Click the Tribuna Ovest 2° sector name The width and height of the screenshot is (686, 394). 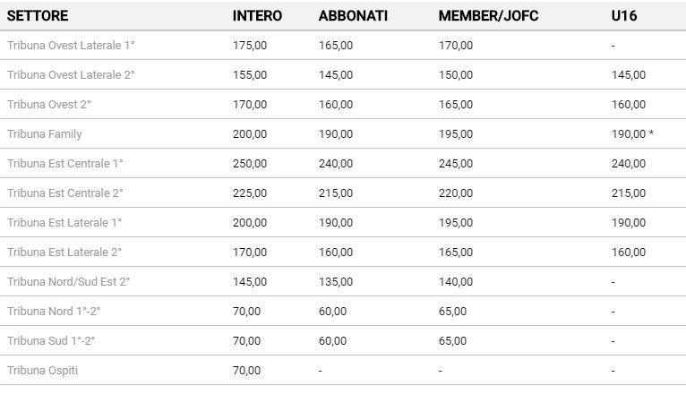click(x=49, y=105)
